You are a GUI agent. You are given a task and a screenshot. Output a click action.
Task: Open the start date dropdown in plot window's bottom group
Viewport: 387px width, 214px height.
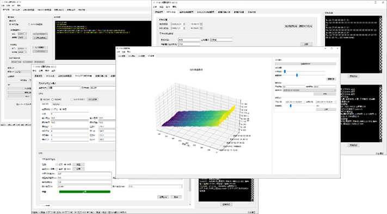295,102
